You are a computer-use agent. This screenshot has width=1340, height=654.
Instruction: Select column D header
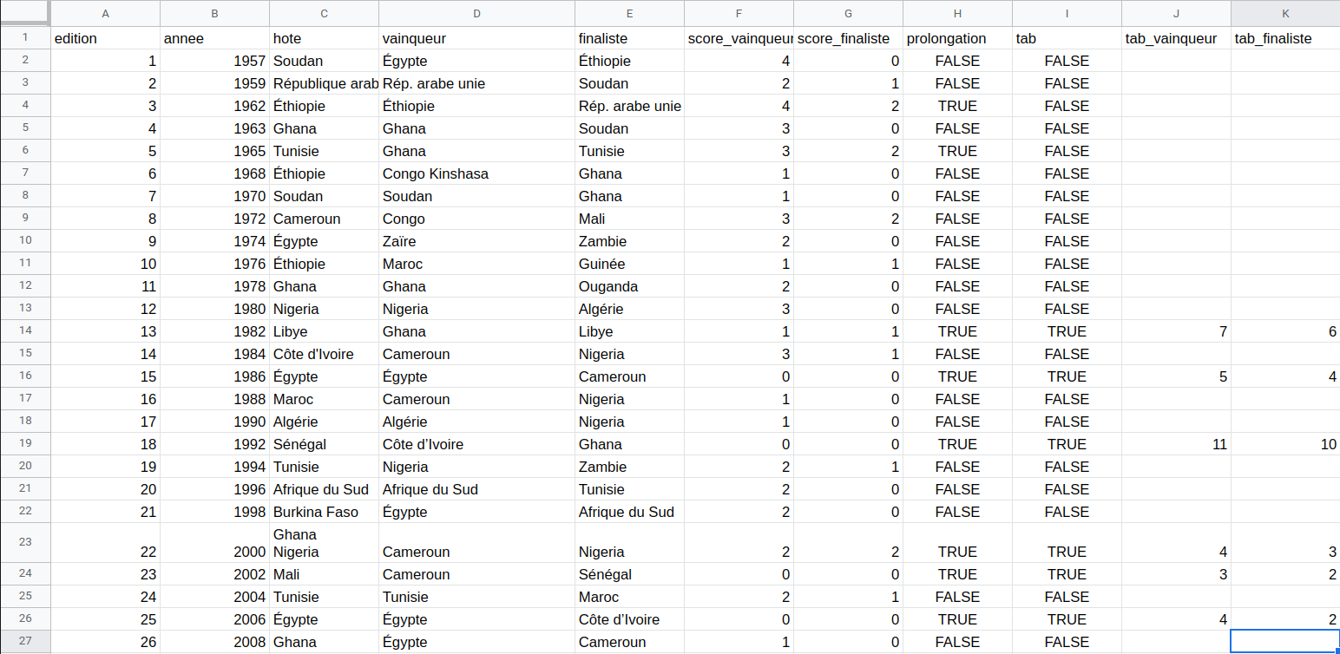476,13
